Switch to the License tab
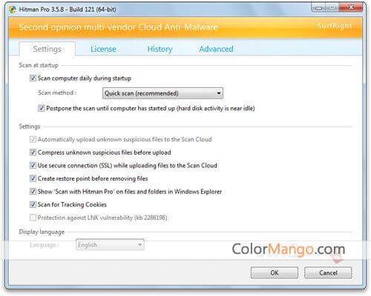Screen dimensions: 371x296 [103, 49]
